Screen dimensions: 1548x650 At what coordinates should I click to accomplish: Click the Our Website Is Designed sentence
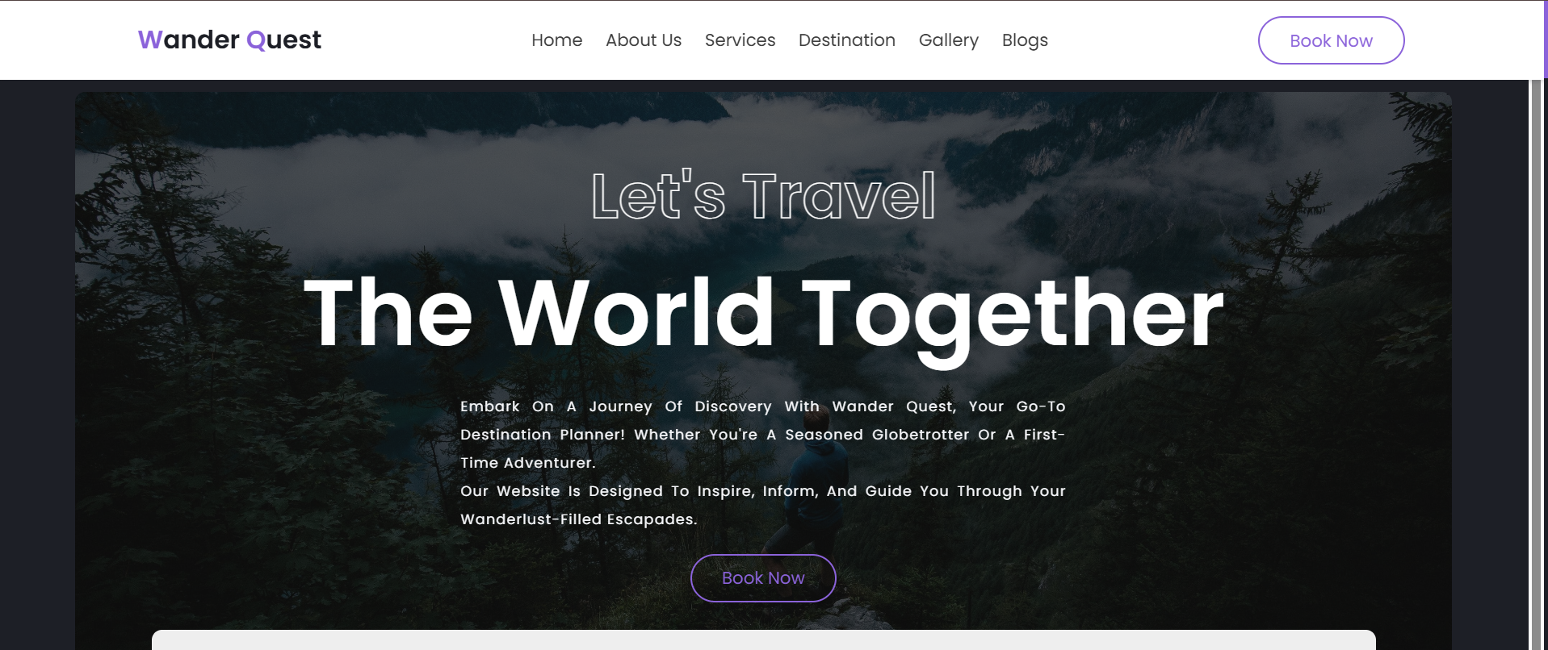coord(762,505)
